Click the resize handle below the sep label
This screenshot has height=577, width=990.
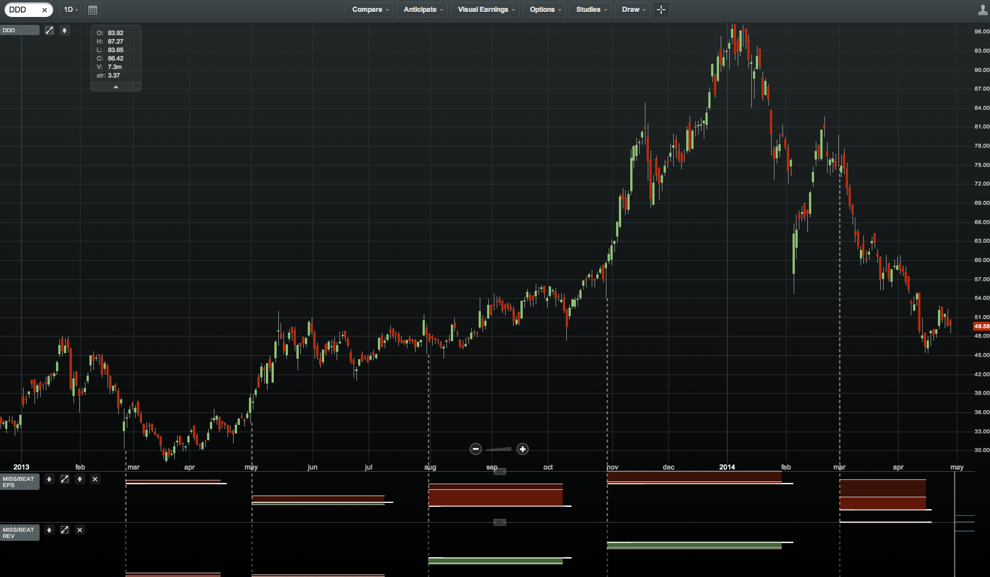(500, 471)
